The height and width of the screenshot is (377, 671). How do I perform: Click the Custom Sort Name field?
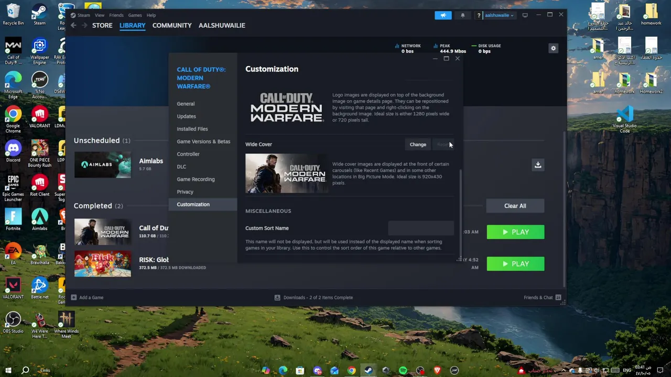pyautogui.click(x=421, y=228)
